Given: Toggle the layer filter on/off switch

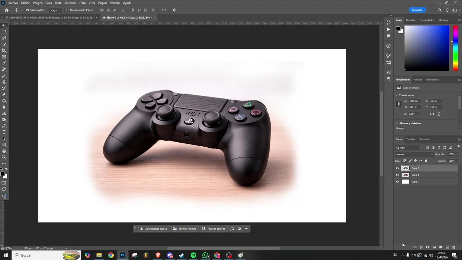Looking at the screenshot, I should point(458,147).
